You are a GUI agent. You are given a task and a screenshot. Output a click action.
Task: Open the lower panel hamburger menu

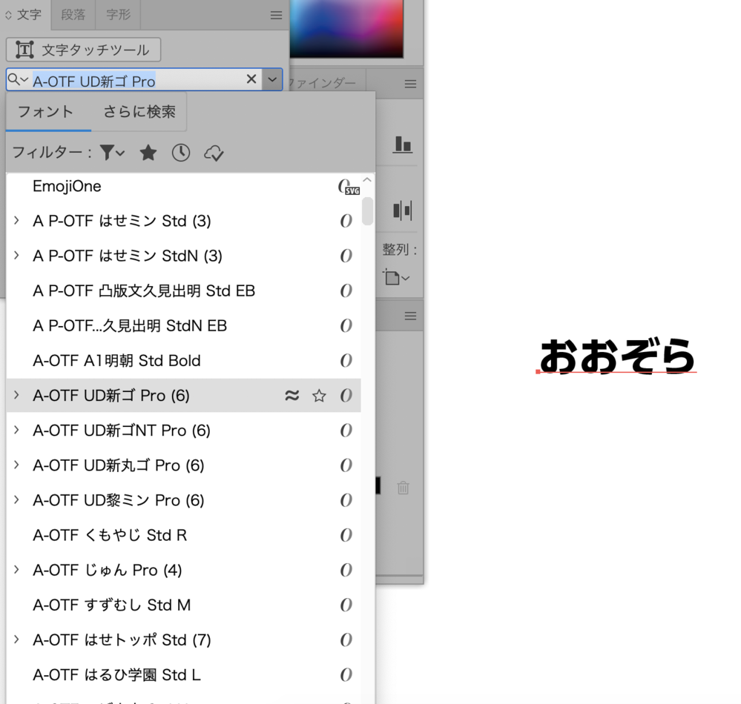click(410, 316)
